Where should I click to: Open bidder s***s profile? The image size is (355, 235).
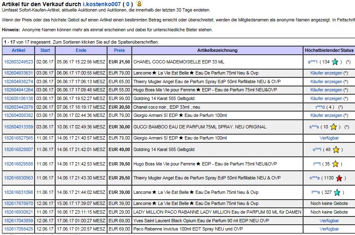click(314, 127)
